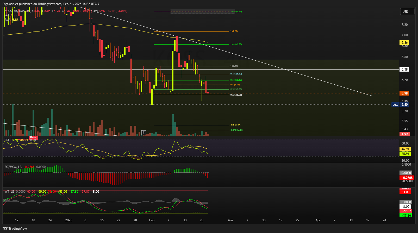This screenshot has height=233, width=418.
Task: Click the 'Apr' label on the time axis
Action: (318, 220)
